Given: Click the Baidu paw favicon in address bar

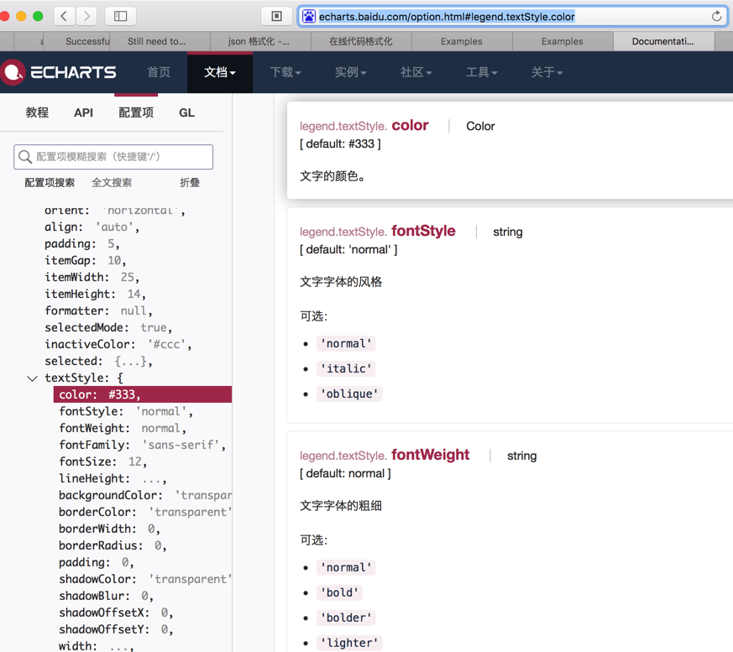Looking at the screenshot, I should click(308, 17).
